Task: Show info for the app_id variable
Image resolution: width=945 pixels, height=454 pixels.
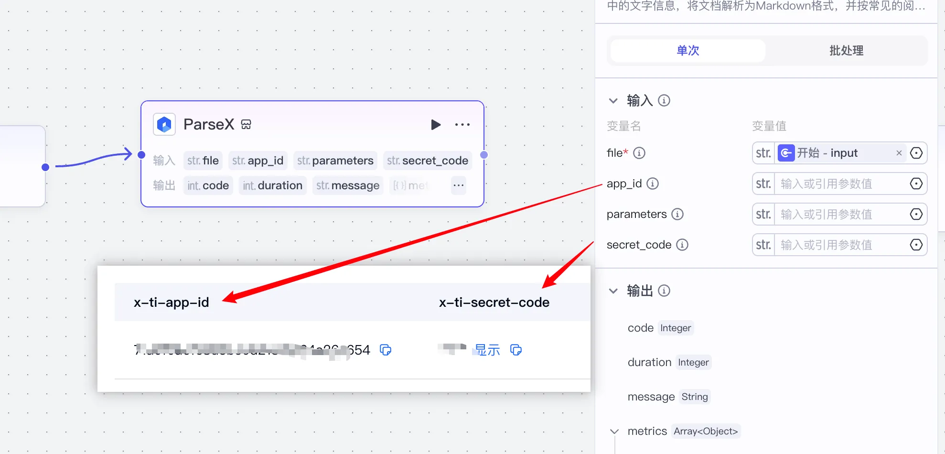Action: [x=653, y=184]
